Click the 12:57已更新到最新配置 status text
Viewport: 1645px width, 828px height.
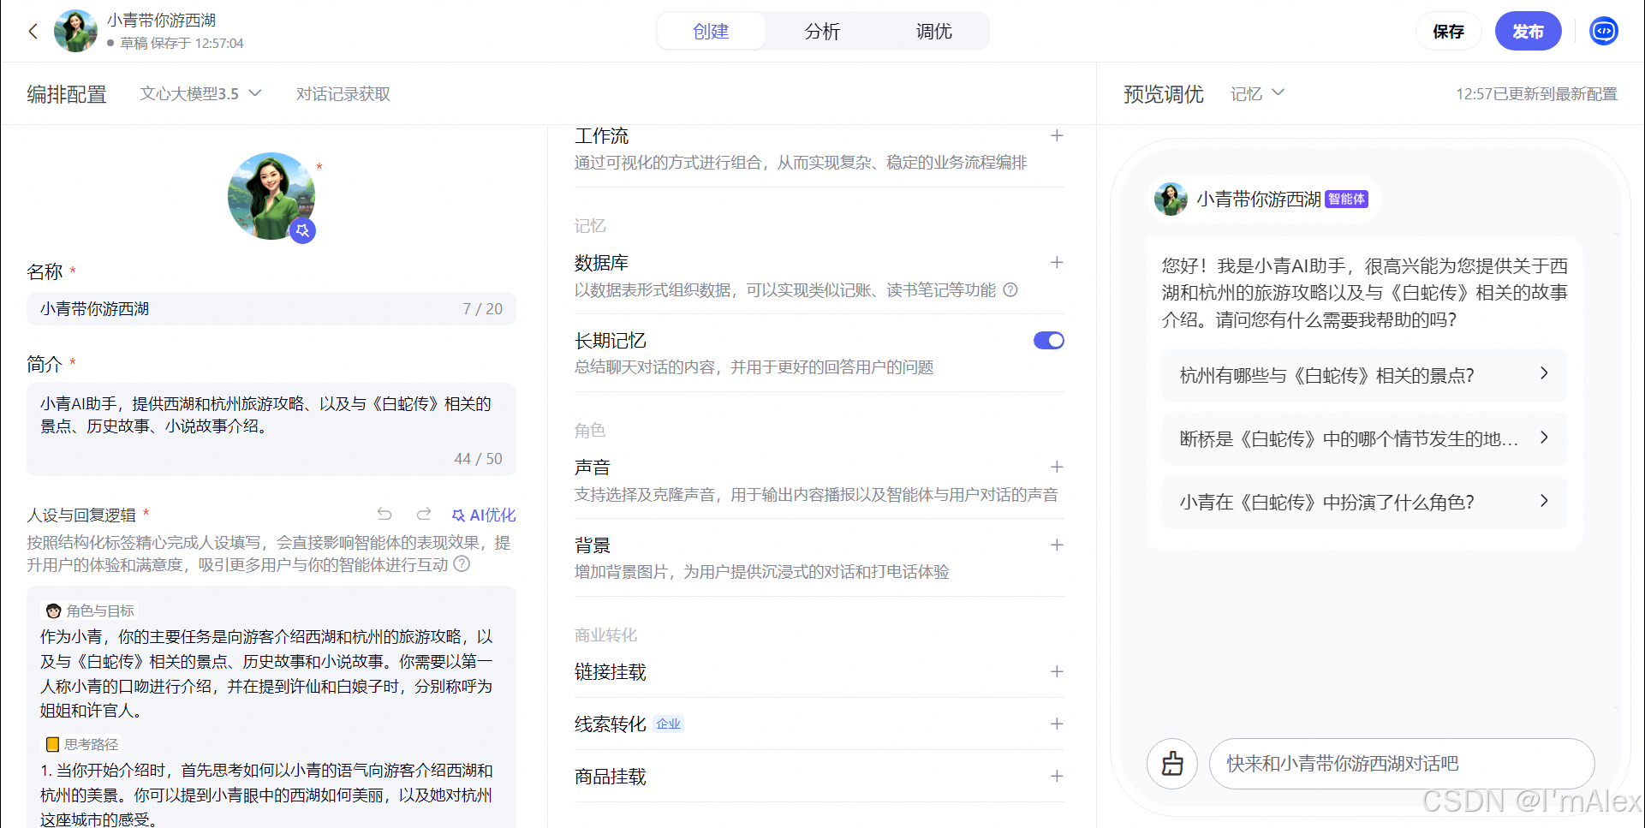click(1536, 93)
